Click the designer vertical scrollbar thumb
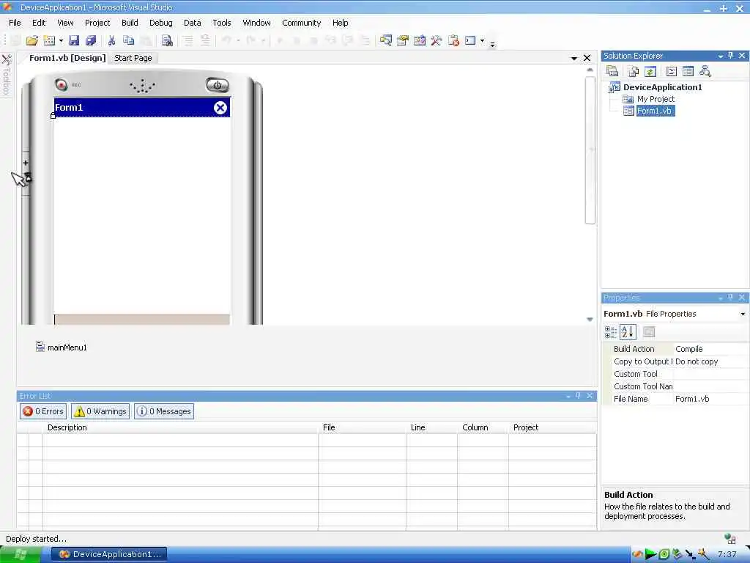Viewport: 750px width, 563px height. (x=590, y=150)
